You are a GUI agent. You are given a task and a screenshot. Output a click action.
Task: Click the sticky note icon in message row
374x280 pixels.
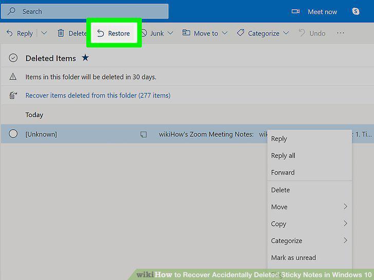tap(143, 134)
